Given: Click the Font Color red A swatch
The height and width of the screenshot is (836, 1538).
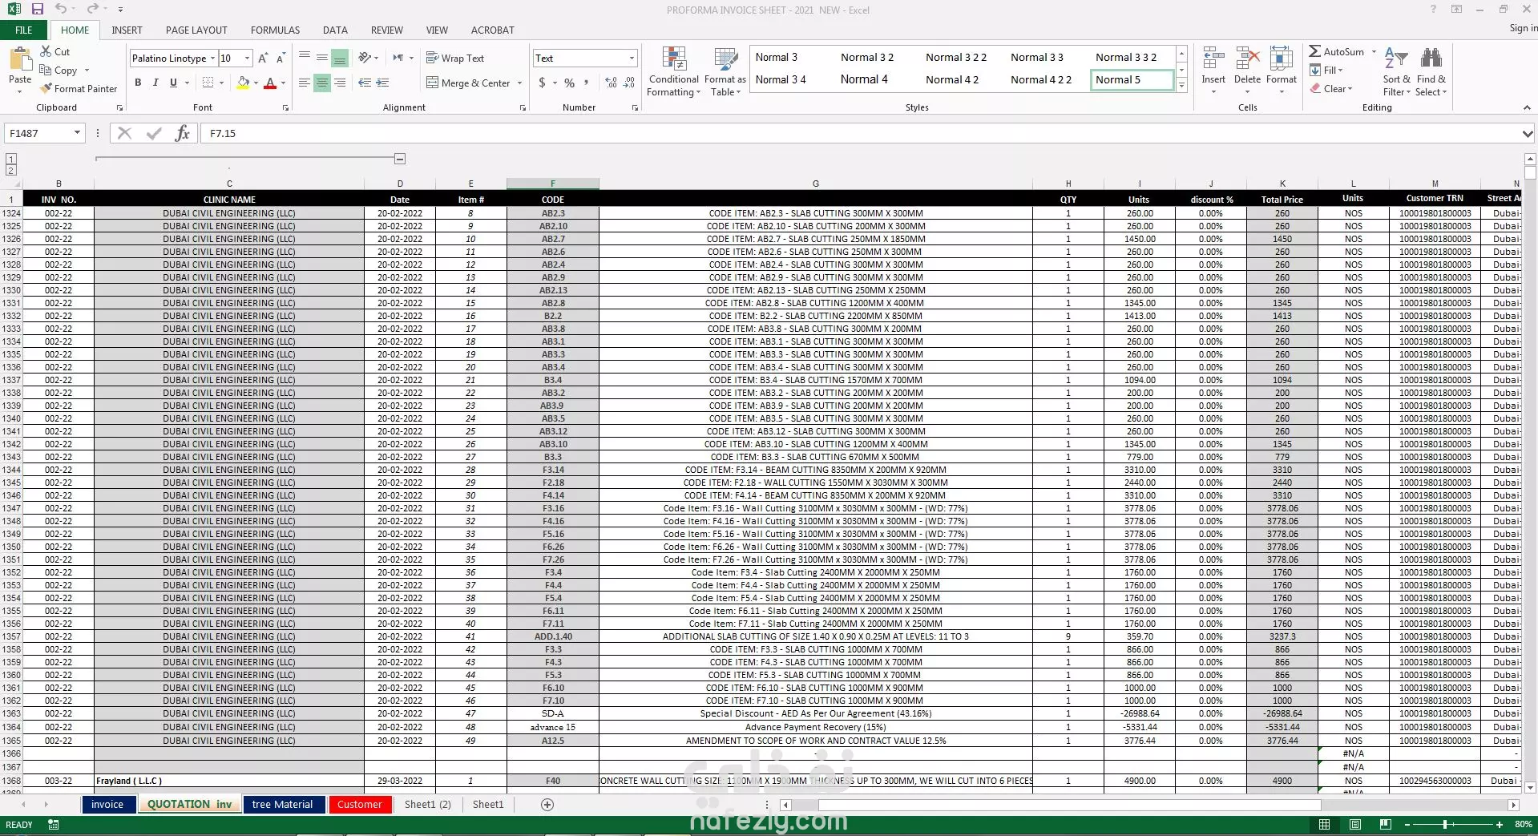Looking at the screenshot, I should (270, 83).
